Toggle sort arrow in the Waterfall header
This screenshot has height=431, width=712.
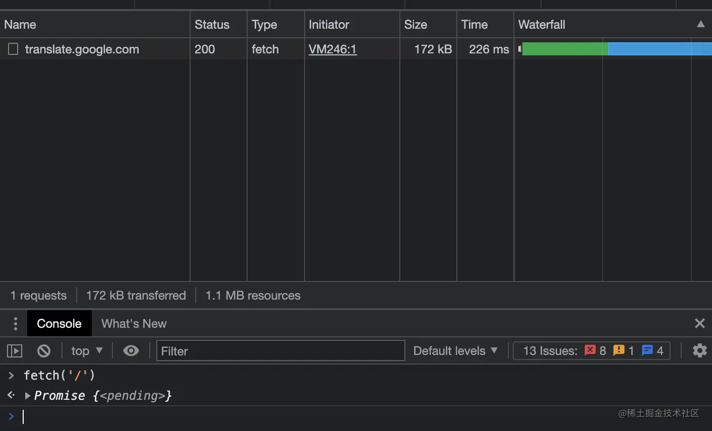(x=701, y=24)
